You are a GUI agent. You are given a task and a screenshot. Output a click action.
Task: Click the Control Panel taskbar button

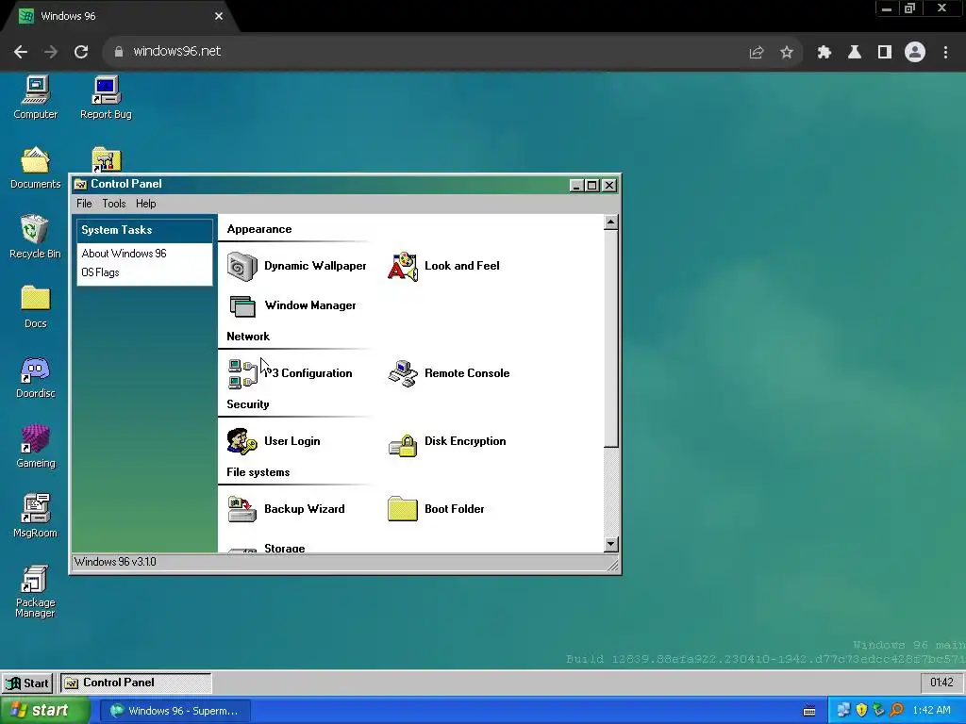click(136, 683)
